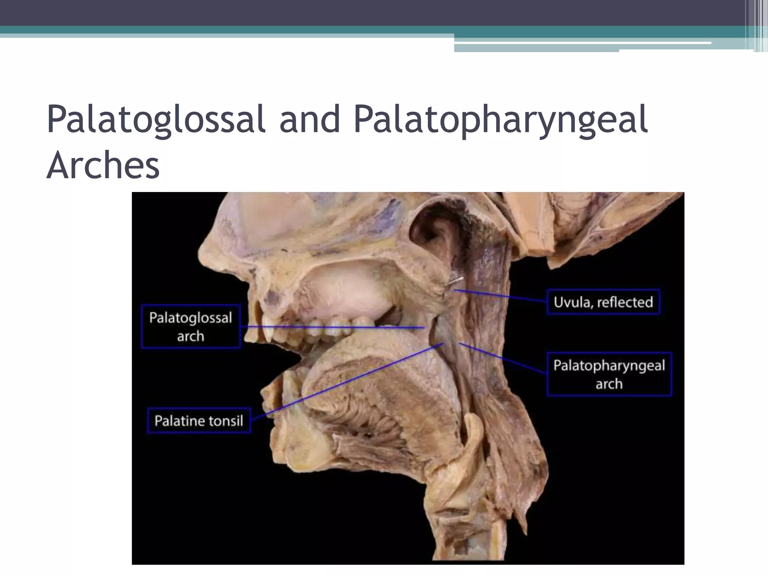Click the 'Uvula, reflected' label box
The image size is (768, 576).
coord(603,302)
